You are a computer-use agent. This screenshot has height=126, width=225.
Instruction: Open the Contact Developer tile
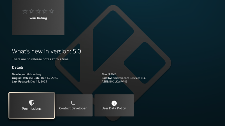[74, 106]
